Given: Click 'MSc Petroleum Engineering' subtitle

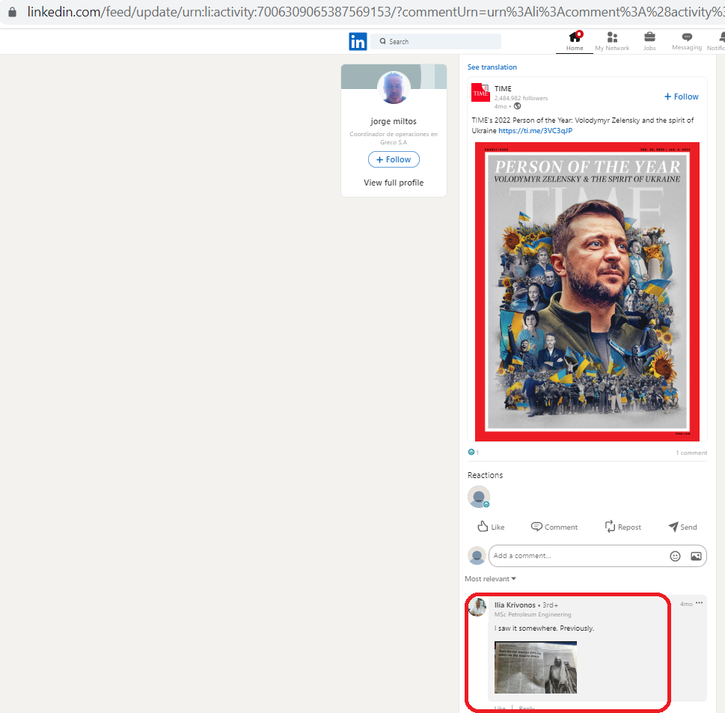Looking at the screenshot, I should pos(533,614).
